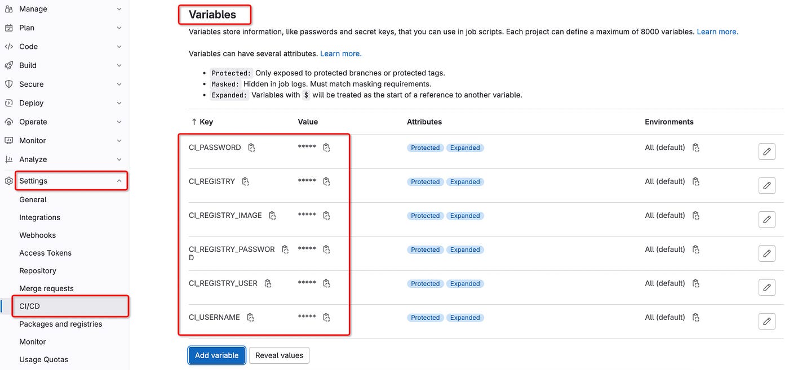
Task: Edit the CI_USERNAME variable
Action: tap(767, 321)
